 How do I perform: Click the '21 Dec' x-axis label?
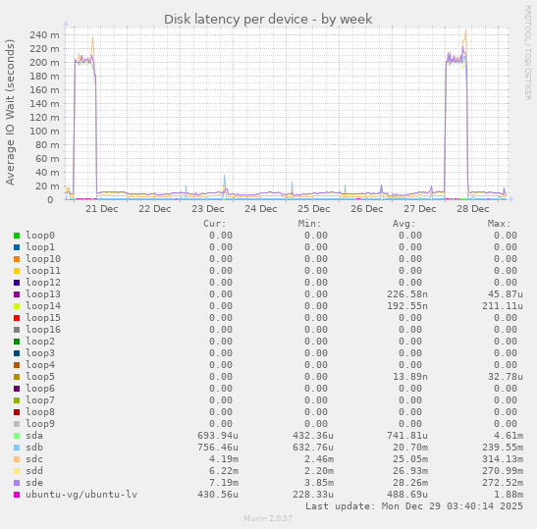pos(102,209)
